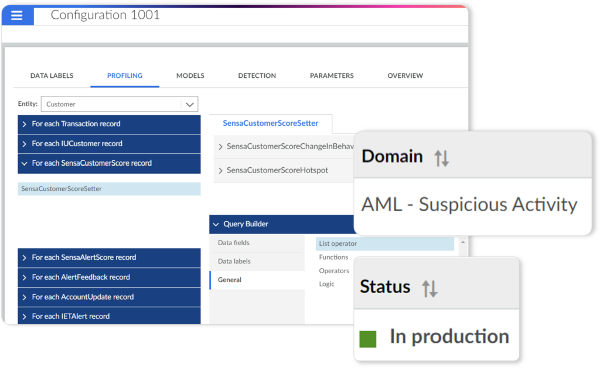The image size is (600, 368).
Task: Open the Detection tab
Action: click(x=257, y=75)
